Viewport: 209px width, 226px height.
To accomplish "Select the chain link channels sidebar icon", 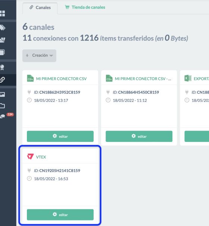I will pos(3,80).
